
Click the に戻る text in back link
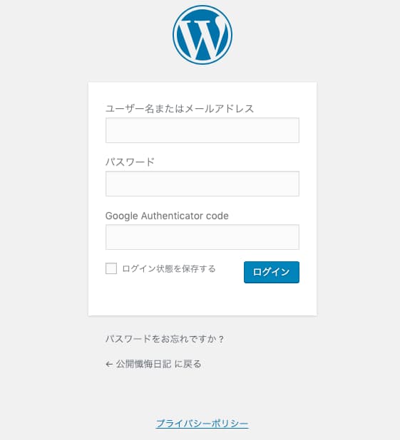[188, 365]
